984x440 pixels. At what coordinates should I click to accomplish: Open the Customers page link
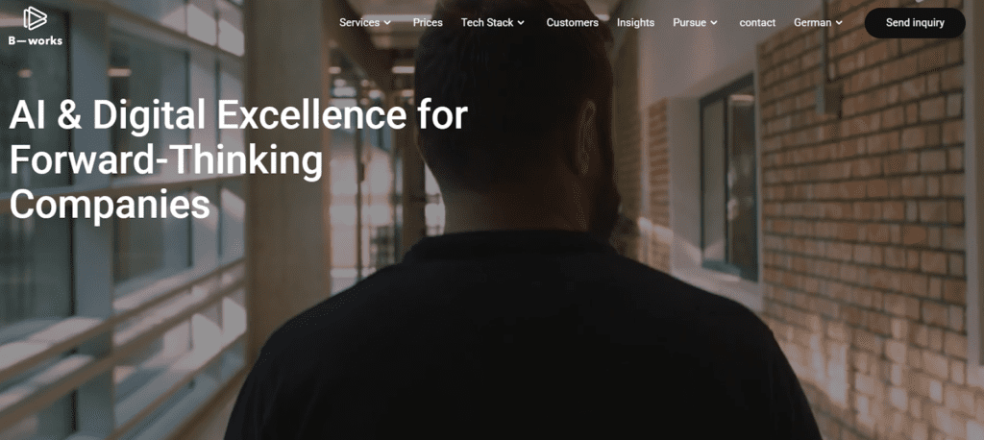[x=573, y=23]
